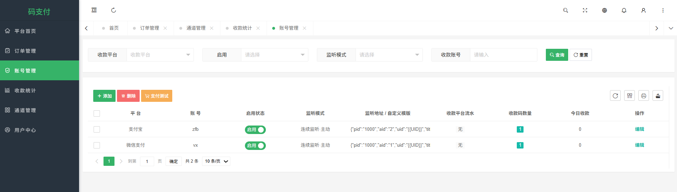Viewport: 677px width, 192px height.
Task: Click the vx account cell
Action: [x=195, y=145]
